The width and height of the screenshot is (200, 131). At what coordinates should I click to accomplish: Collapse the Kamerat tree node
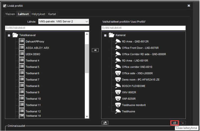coord(105,35)
